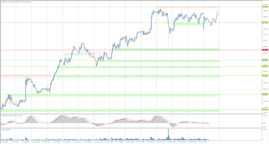Select the 144.22 price level label
Image resolution: width=269 pixels, height=144 pixels.
coord(265,94)
